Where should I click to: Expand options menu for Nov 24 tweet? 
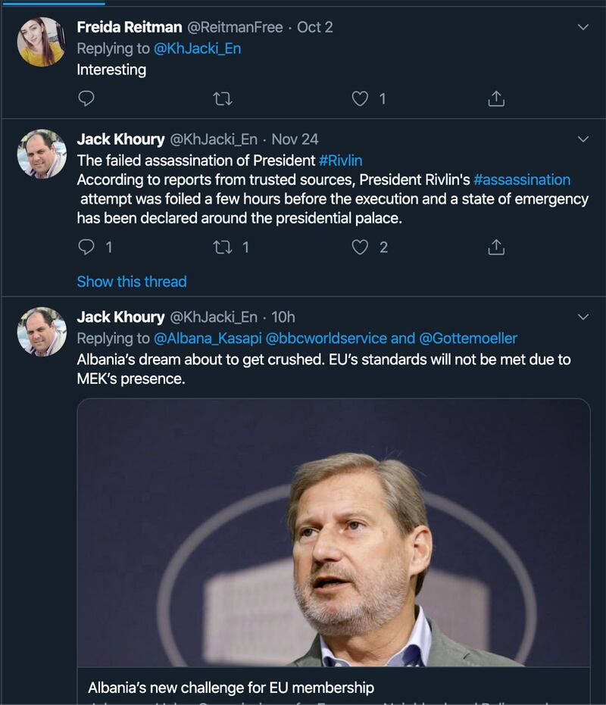(x=583, y=139)
